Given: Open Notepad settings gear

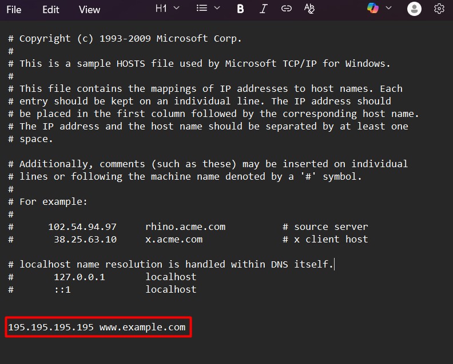Looking at the screenshot, I should (439, 9).
